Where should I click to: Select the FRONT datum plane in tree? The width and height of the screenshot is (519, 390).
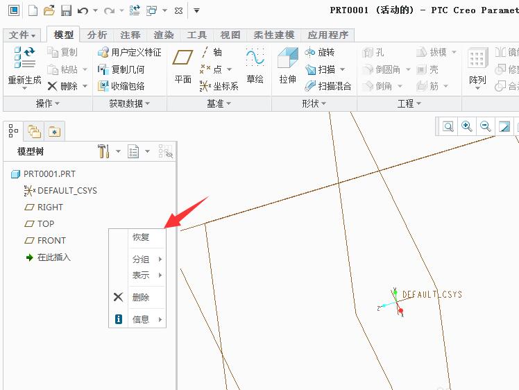point(45,240)
